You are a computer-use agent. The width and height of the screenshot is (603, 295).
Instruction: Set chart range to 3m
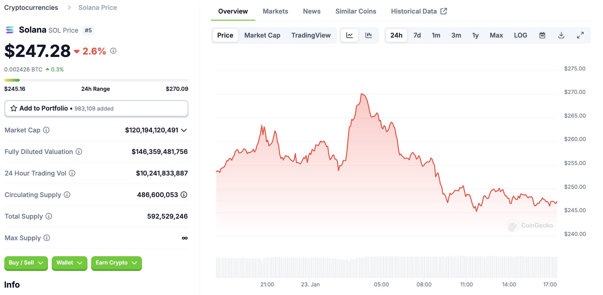pos(456,35)
